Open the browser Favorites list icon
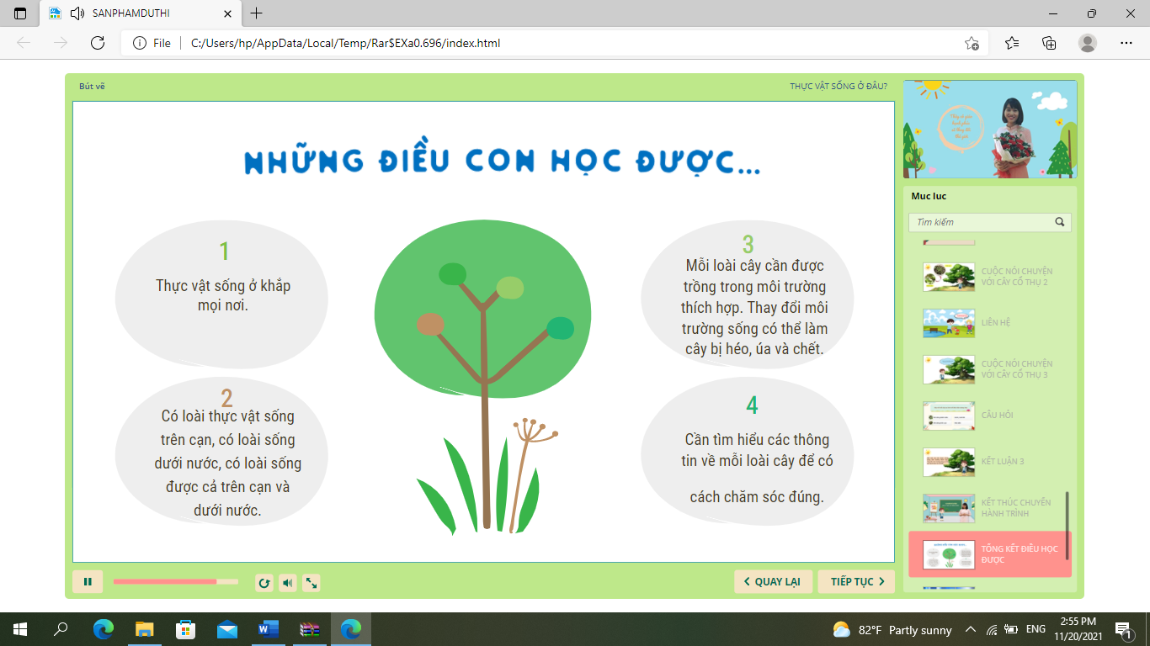 [x=1012, y=43]
